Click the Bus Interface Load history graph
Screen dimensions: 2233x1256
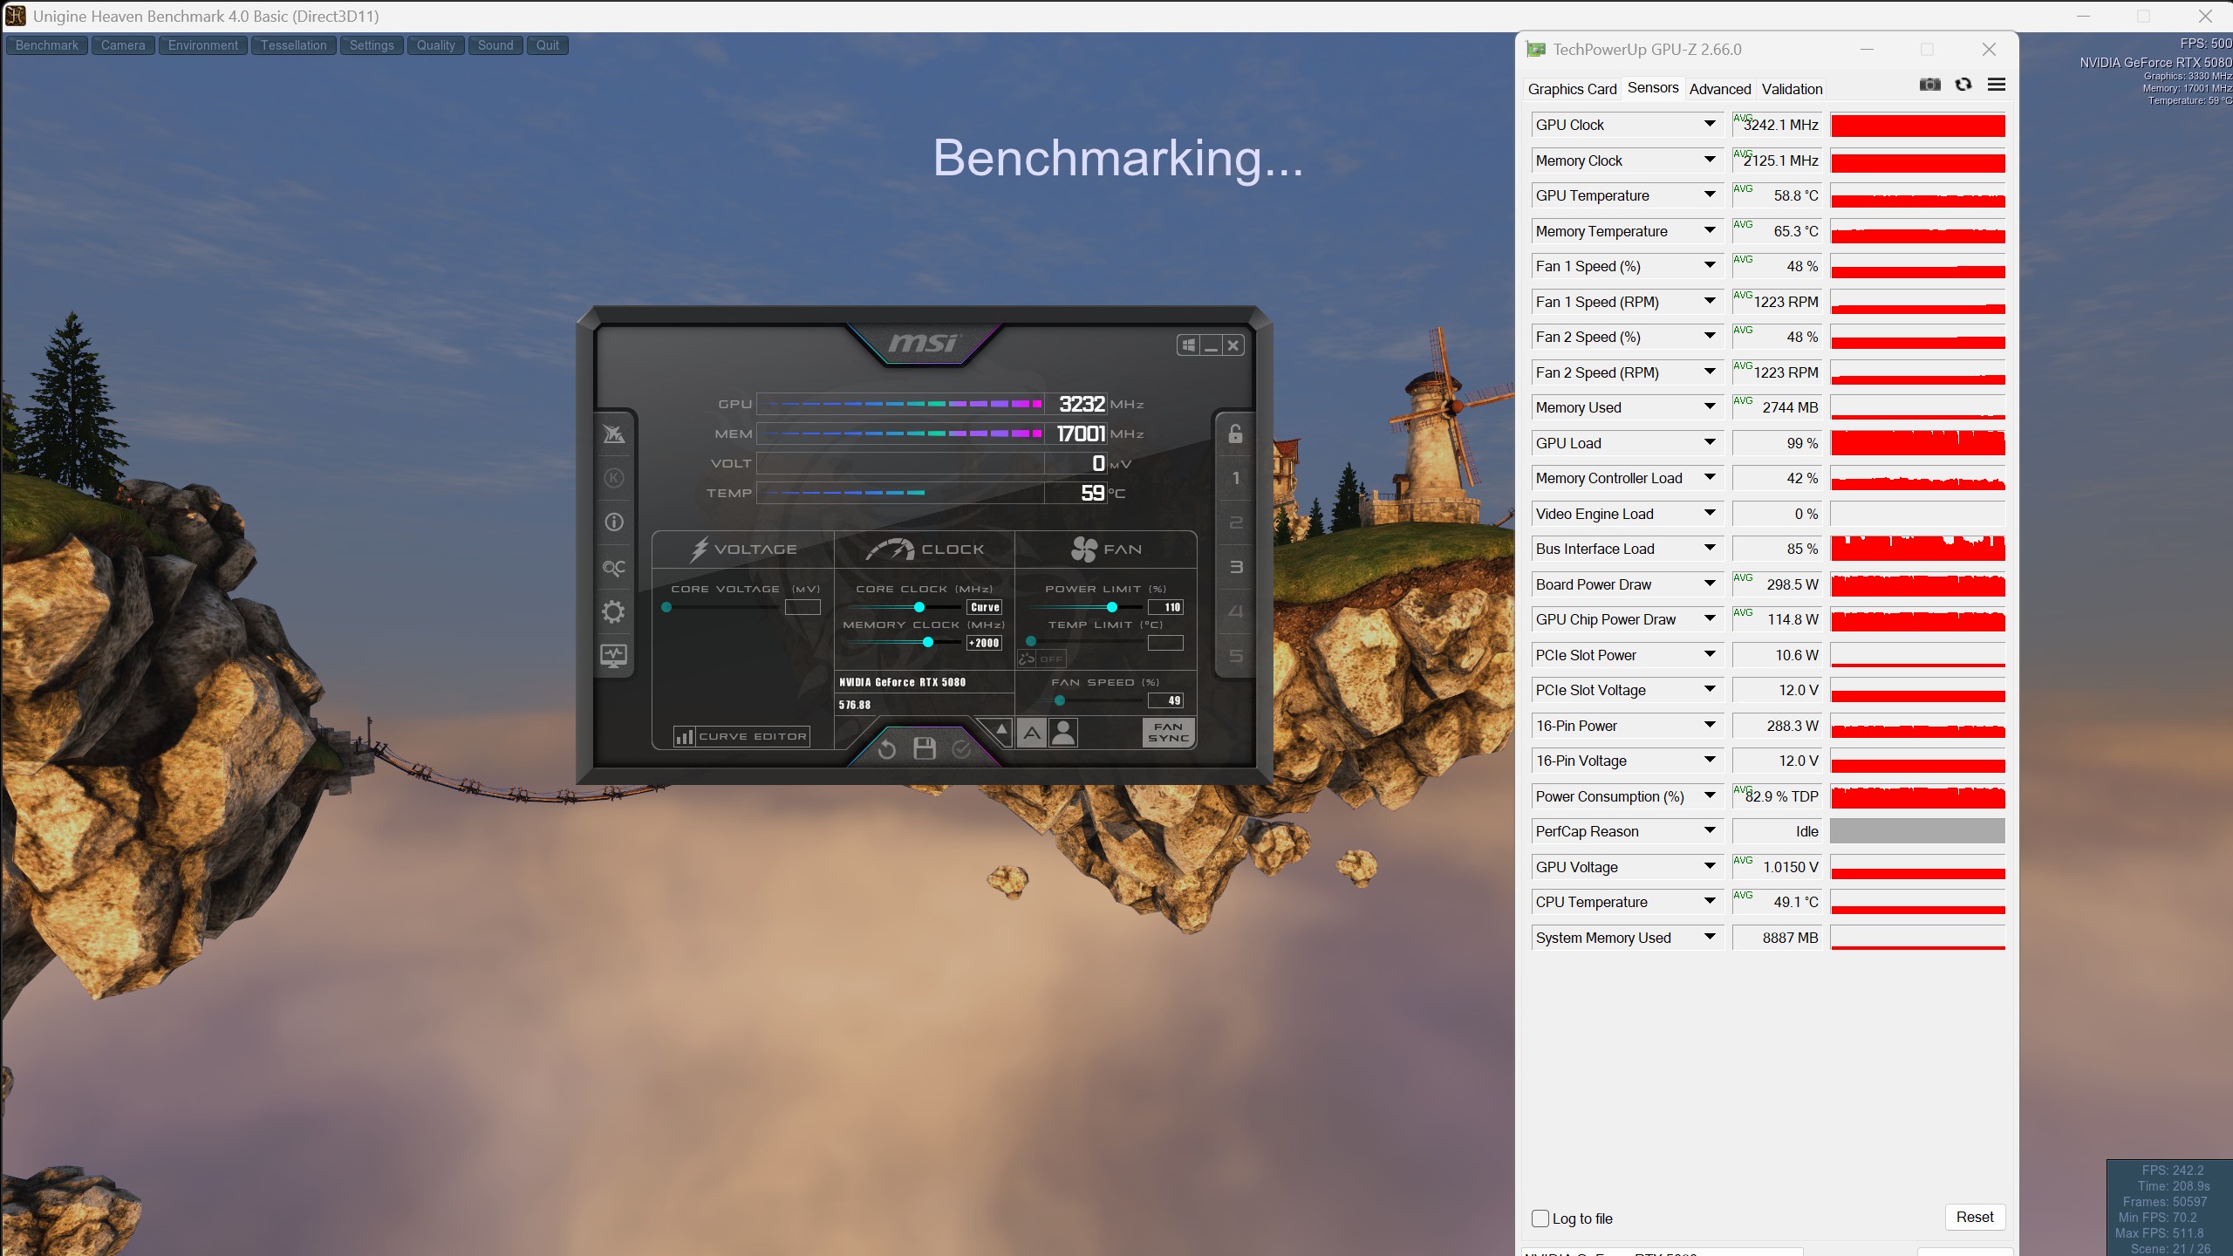[1917, 549]
